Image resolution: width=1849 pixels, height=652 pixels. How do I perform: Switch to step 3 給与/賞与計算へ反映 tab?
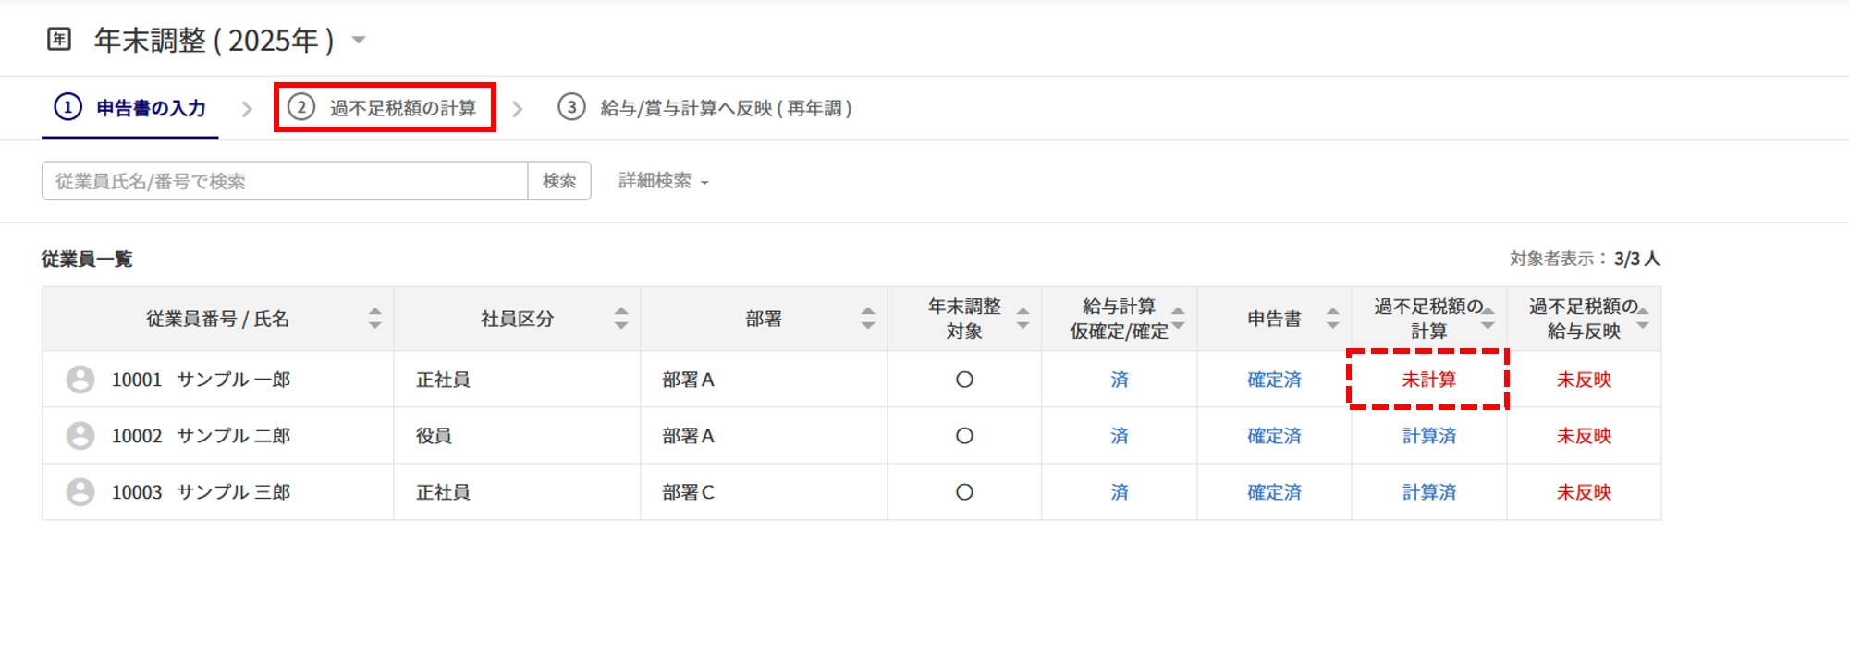pos(704,108)
